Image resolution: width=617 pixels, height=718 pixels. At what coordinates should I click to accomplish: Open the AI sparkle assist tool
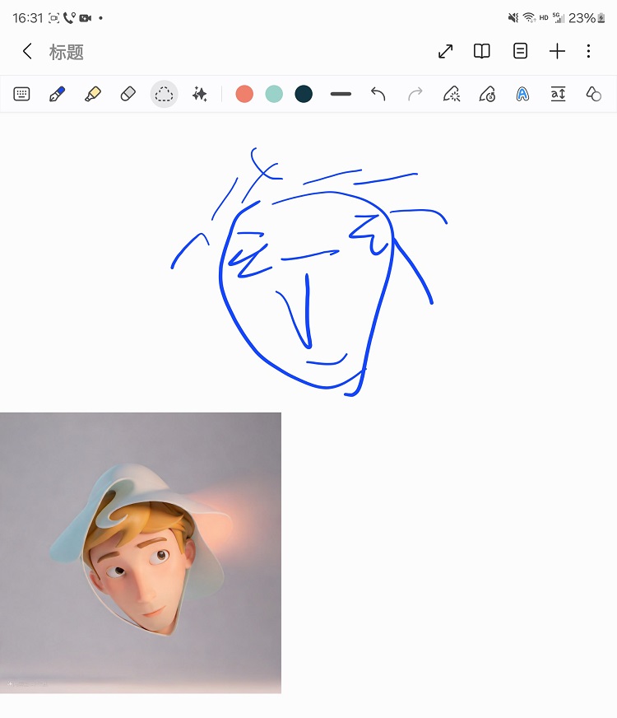pos(199,94)
